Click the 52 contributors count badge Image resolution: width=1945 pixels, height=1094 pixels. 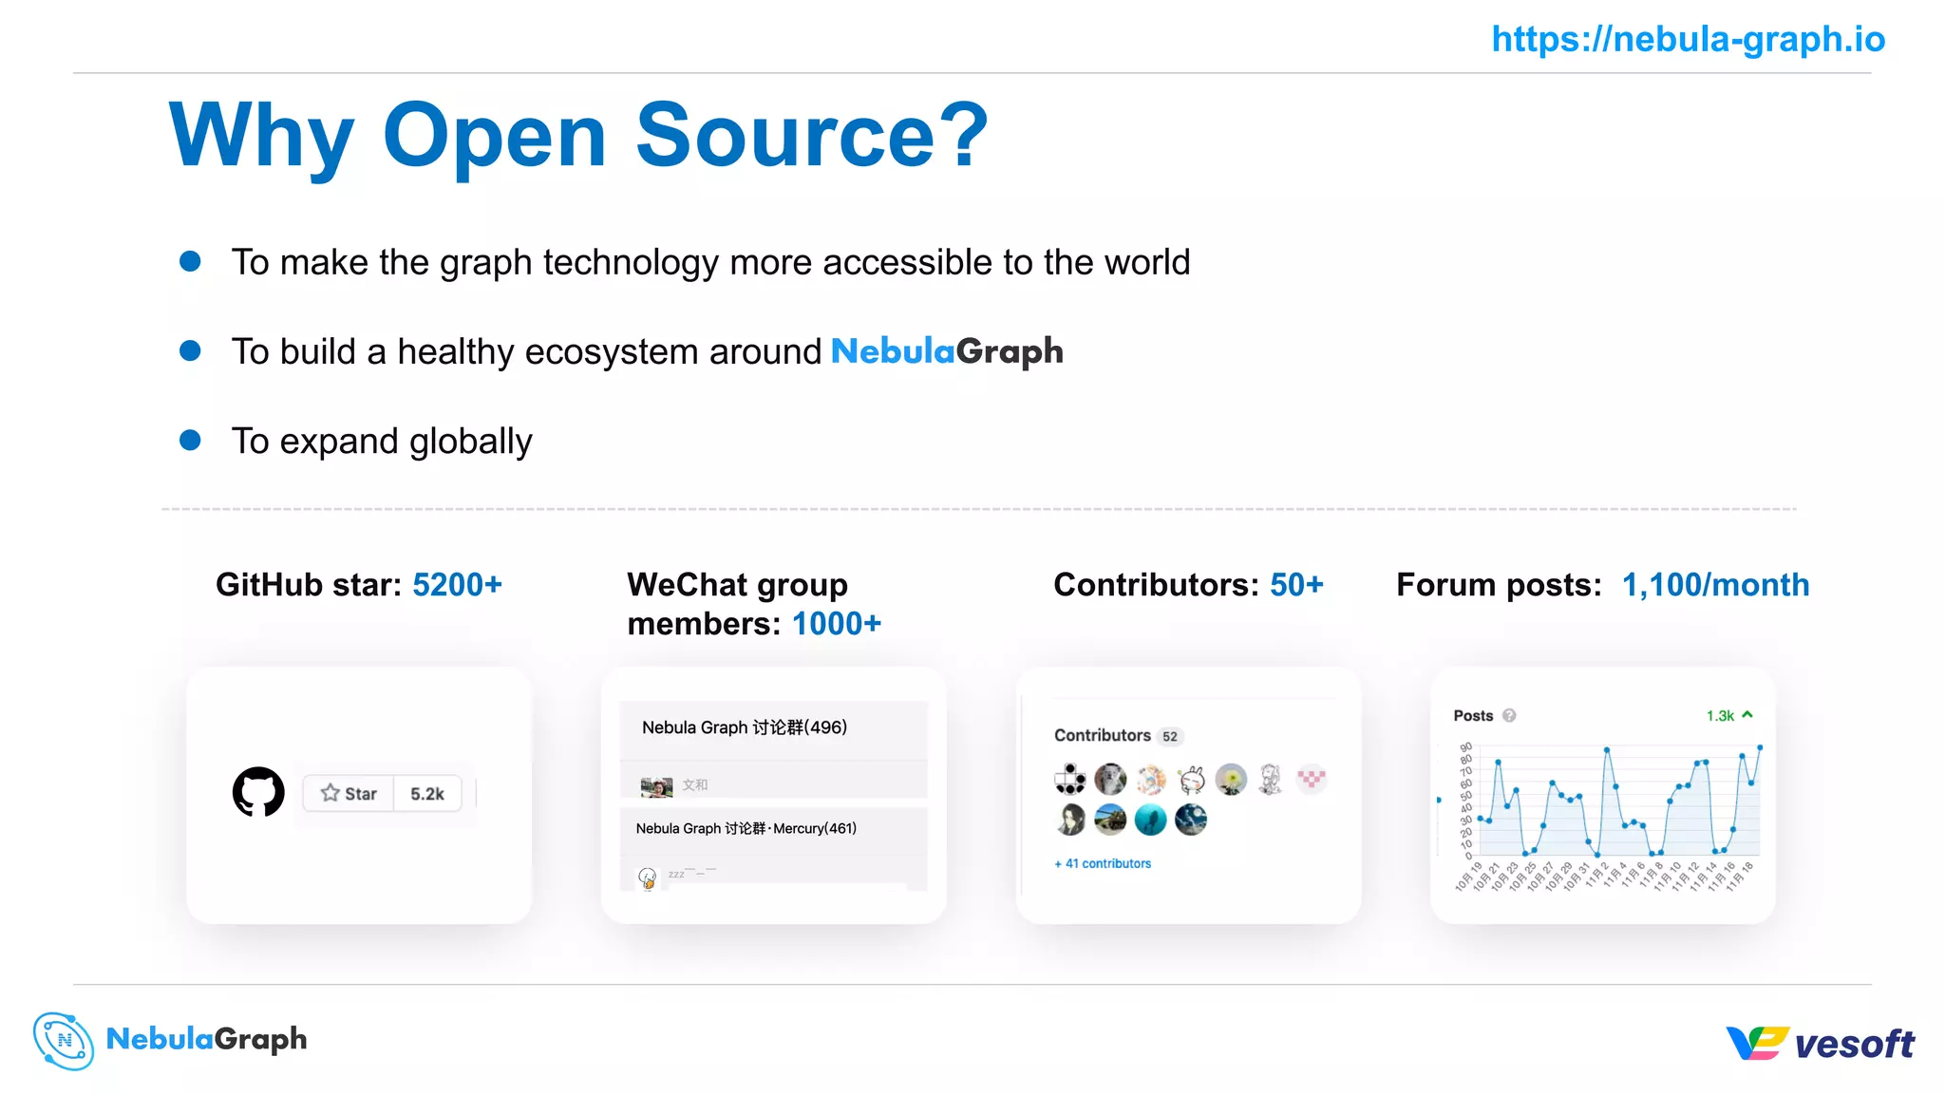(1170, 736)
